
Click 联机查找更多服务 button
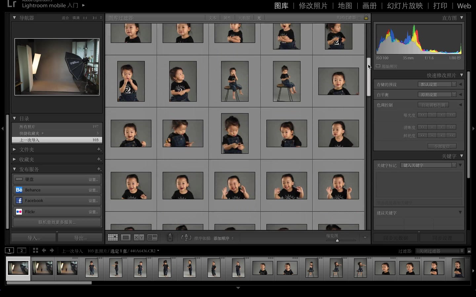coord(57,222)
